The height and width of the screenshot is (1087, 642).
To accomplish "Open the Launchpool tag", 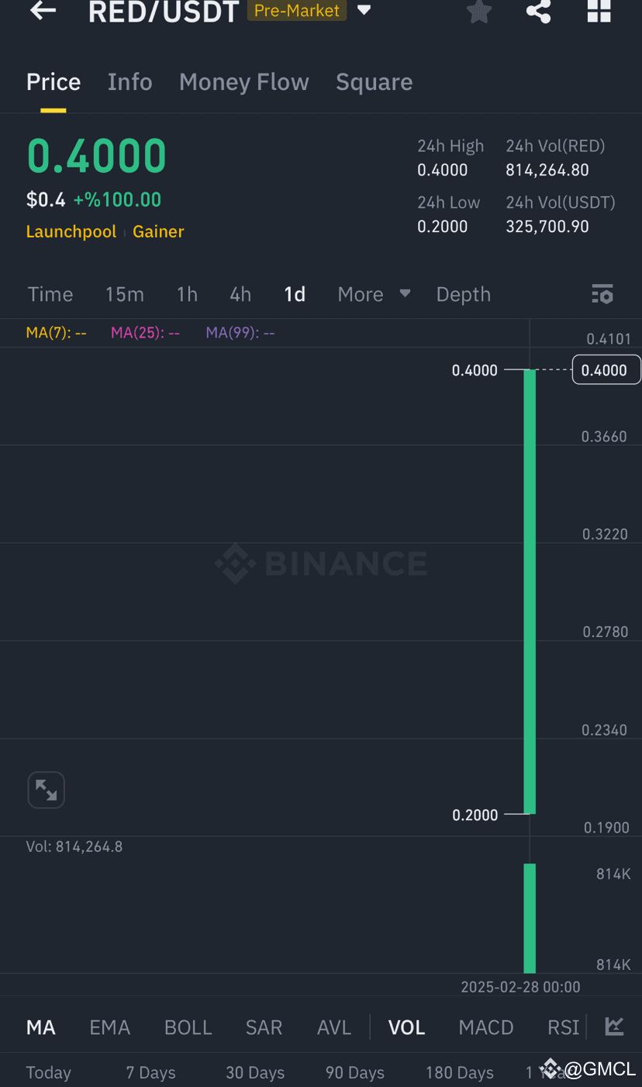I will (71, 231).
